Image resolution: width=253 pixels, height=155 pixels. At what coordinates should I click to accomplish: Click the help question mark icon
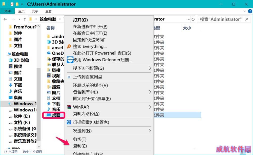point(250,11)
